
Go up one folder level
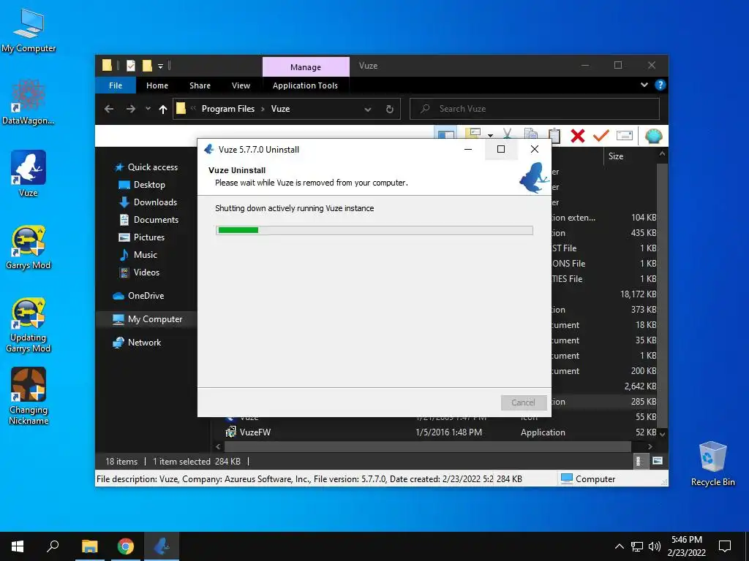(163, 110)
